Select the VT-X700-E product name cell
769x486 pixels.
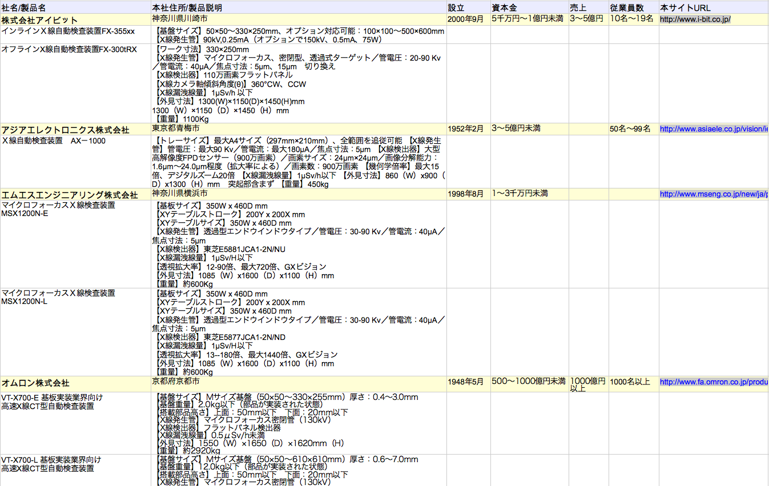75,423
